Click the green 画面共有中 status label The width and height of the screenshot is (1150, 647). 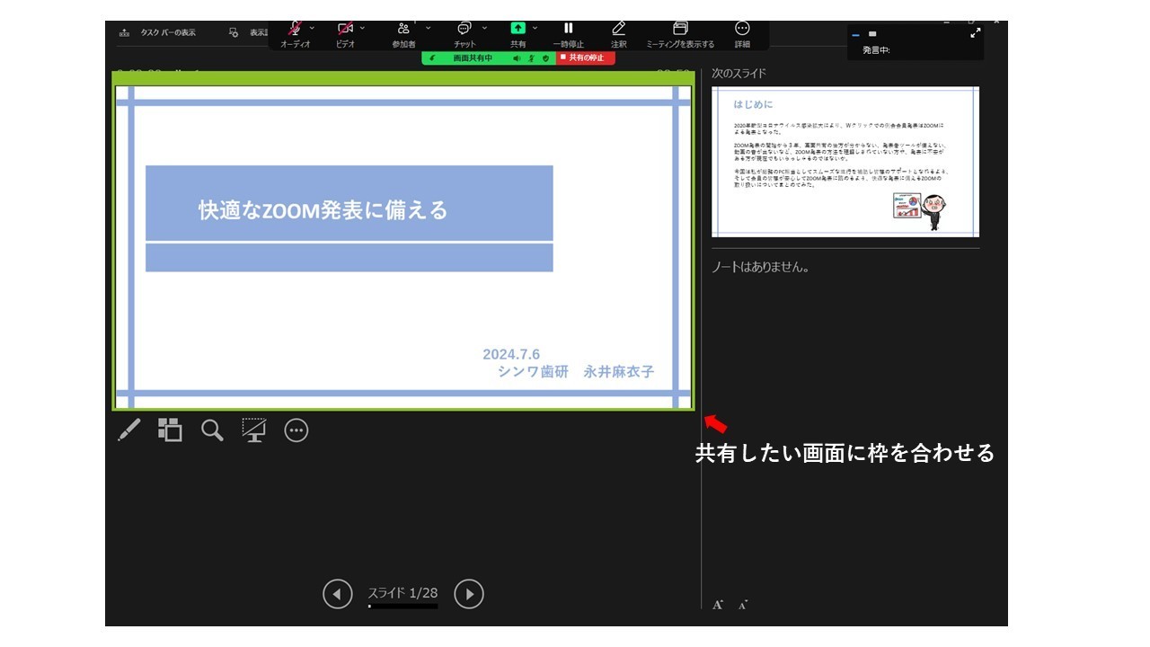click(x=473, y=58)
